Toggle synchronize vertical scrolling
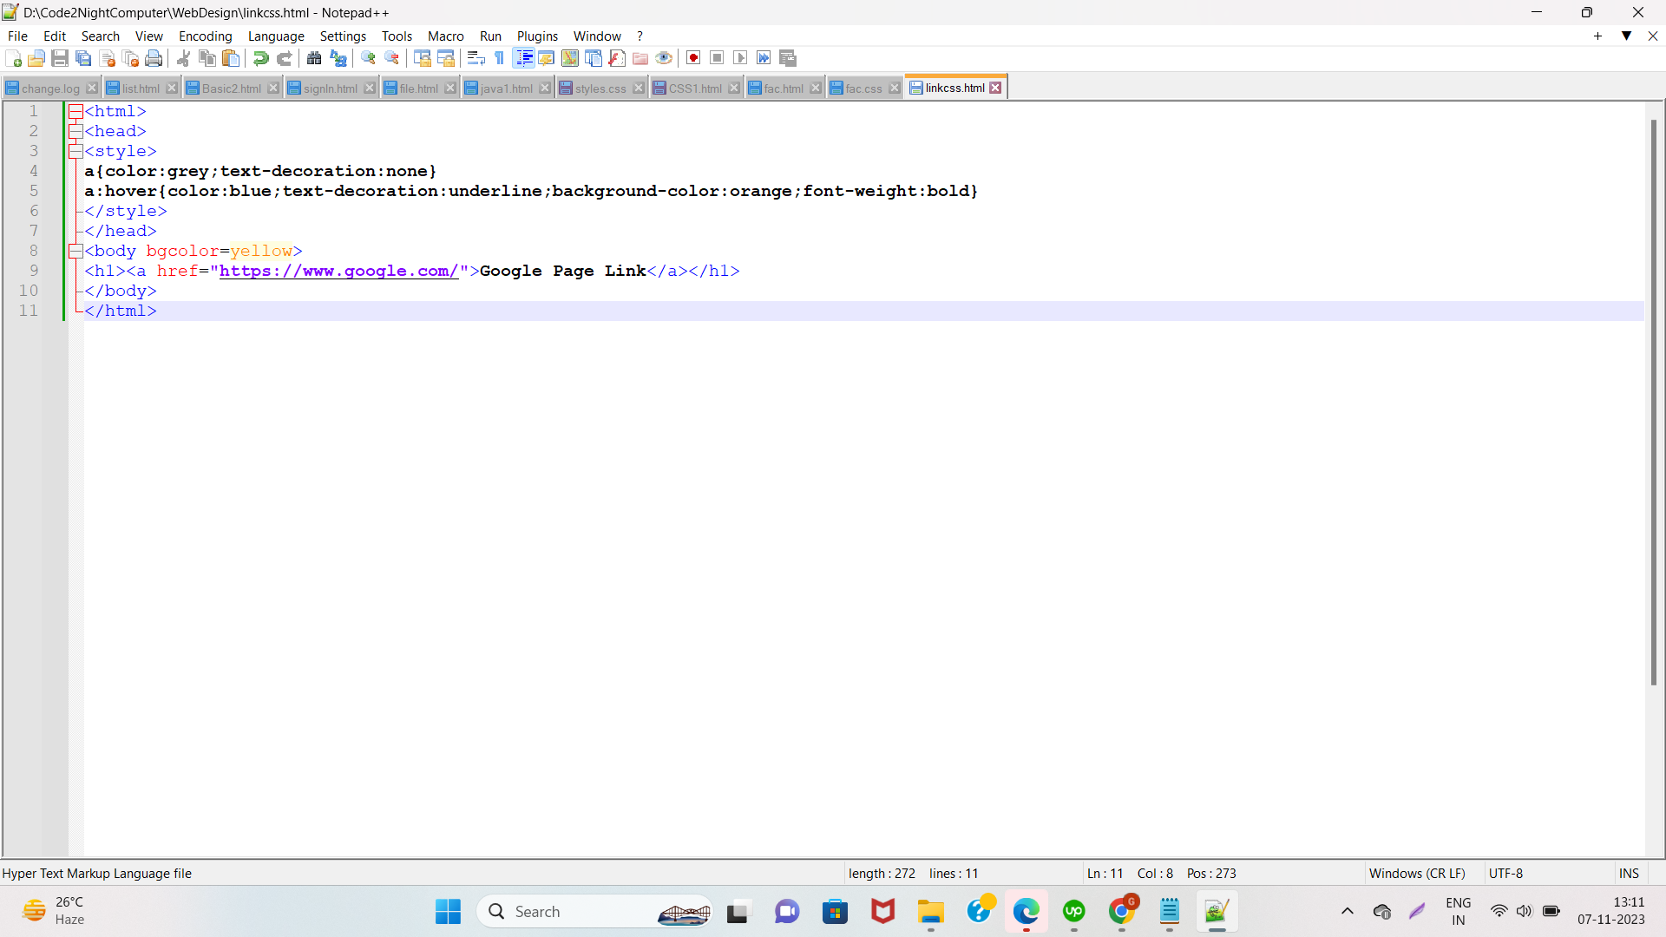 (x=423, y=58)
